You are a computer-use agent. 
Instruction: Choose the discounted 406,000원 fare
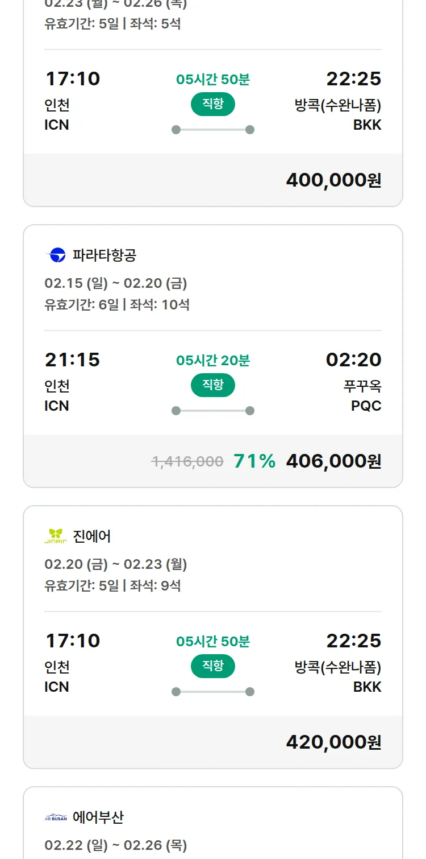pyautogui.click(x=333, y=461)
